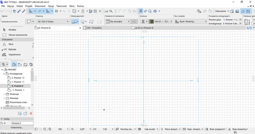Toggle visibility eye on 220-A Ściany layer
The image size is (255, 134).
point(40,22)
